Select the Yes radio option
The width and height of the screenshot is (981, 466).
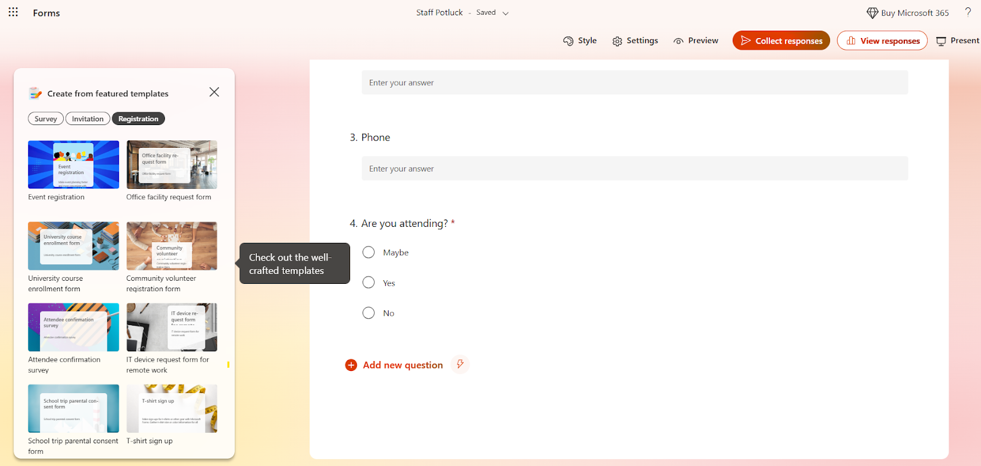tap(368, 283)
